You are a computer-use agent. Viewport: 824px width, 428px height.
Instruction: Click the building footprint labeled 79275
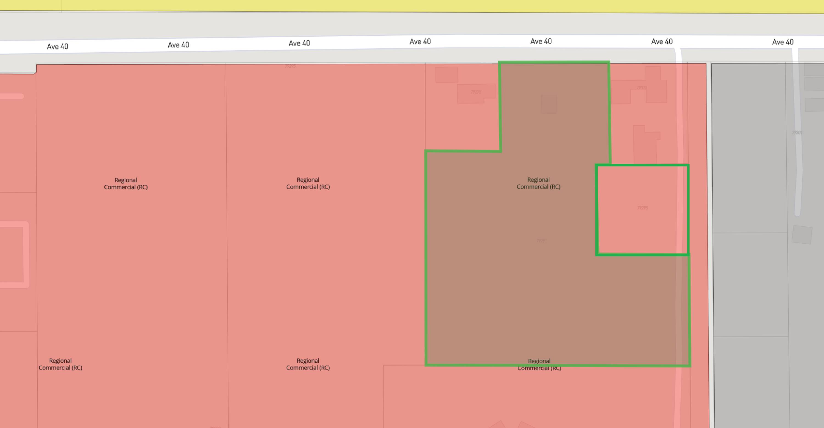point(476,93)
